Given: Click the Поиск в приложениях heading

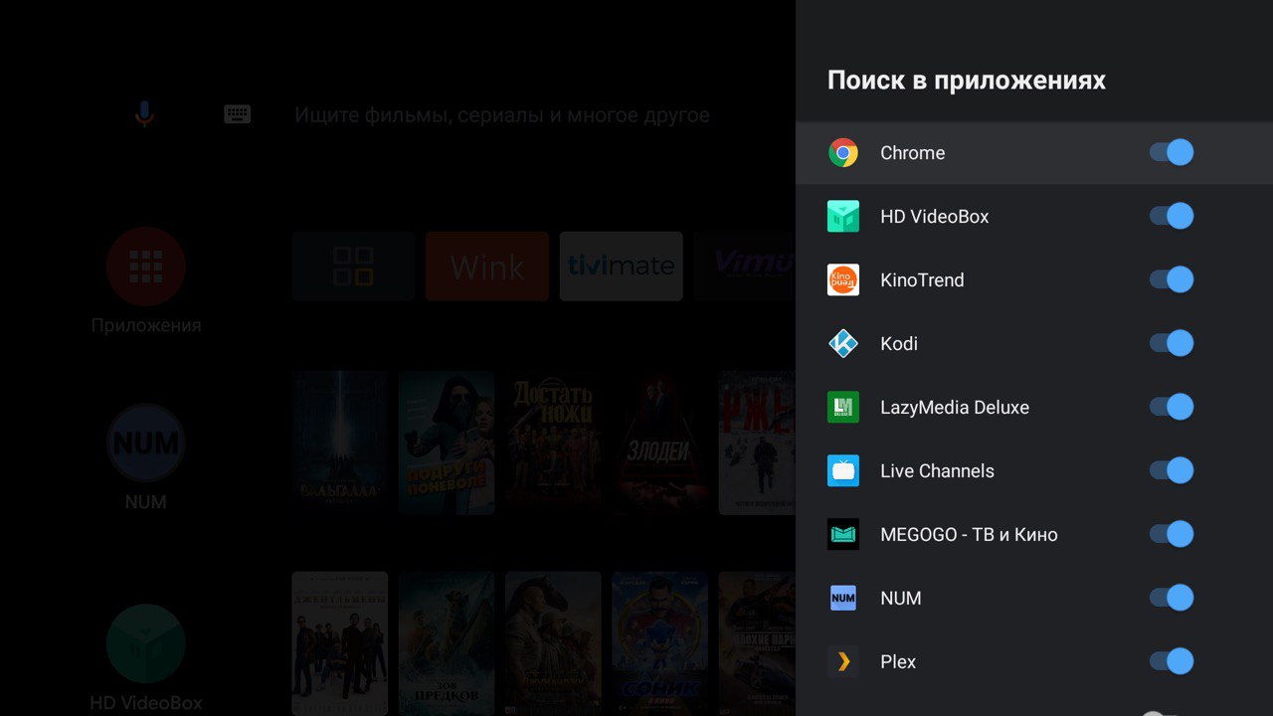Looking at the screenshot, I should pyautogui.click(x=967, y=82).
